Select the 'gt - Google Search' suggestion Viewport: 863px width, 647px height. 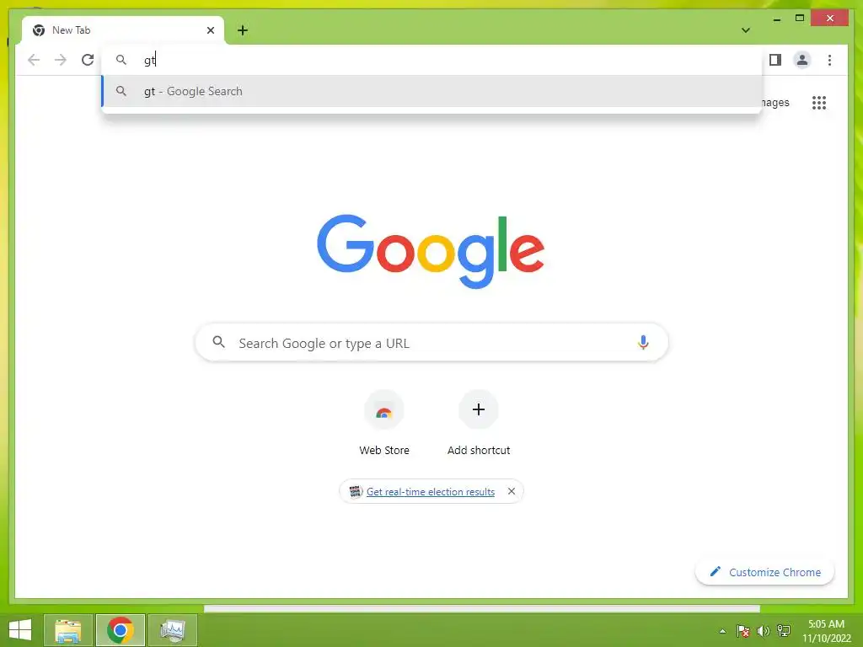432,91
